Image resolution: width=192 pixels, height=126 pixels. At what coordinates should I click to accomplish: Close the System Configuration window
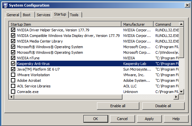pos(187,5)
